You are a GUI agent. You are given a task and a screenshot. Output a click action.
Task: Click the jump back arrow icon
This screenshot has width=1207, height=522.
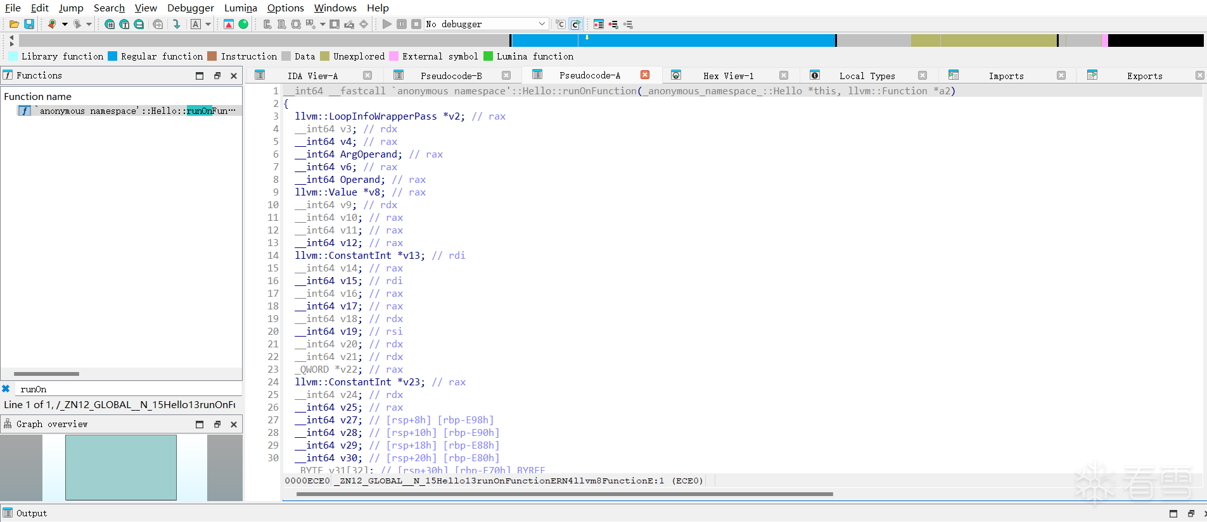[52, 24]
